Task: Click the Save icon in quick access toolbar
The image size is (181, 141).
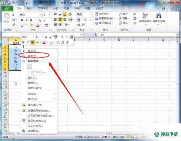Action: pyautogui.click(x=9, y=3)
